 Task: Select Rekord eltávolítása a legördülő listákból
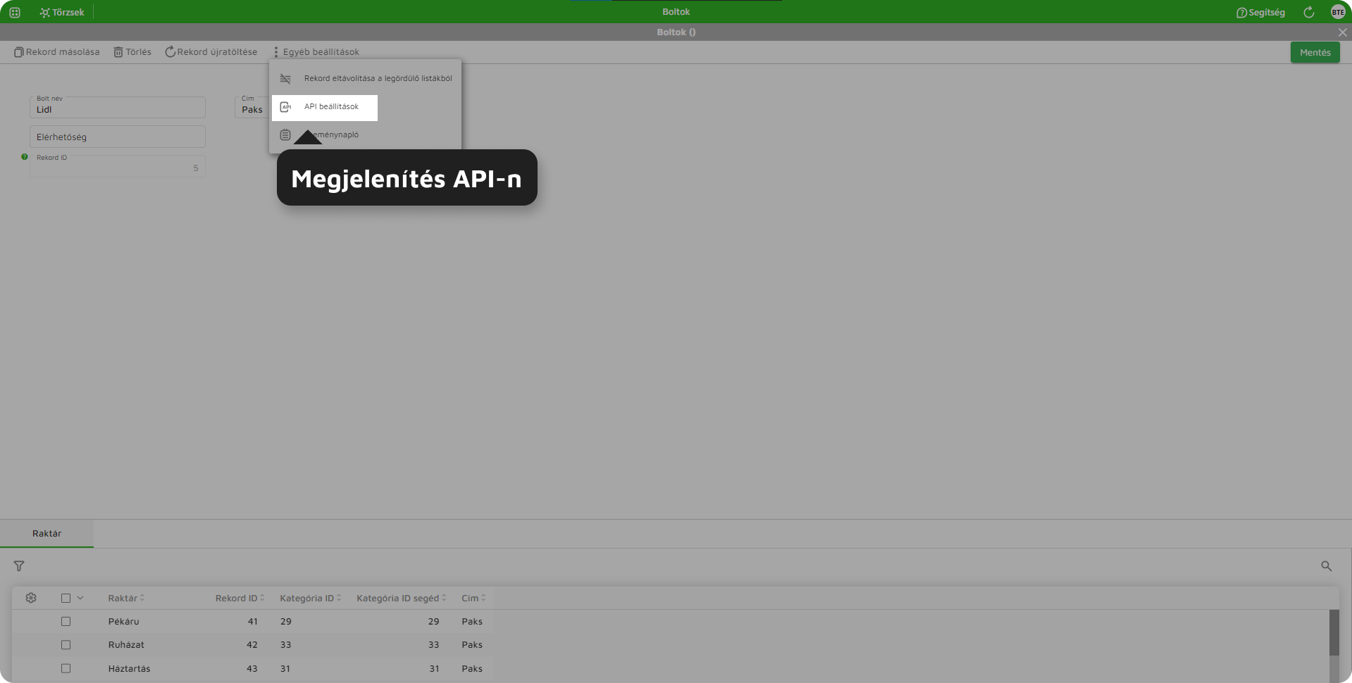365,78
